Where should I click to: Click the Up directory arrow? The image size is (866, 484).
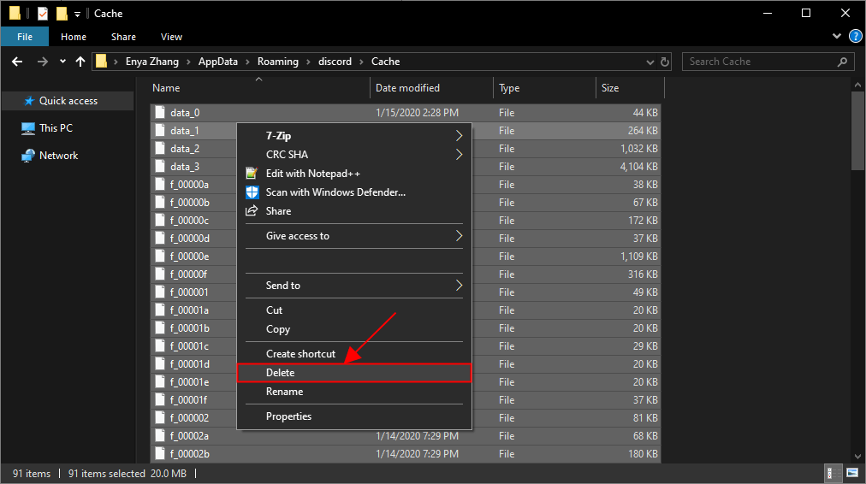tap(80, 62)
